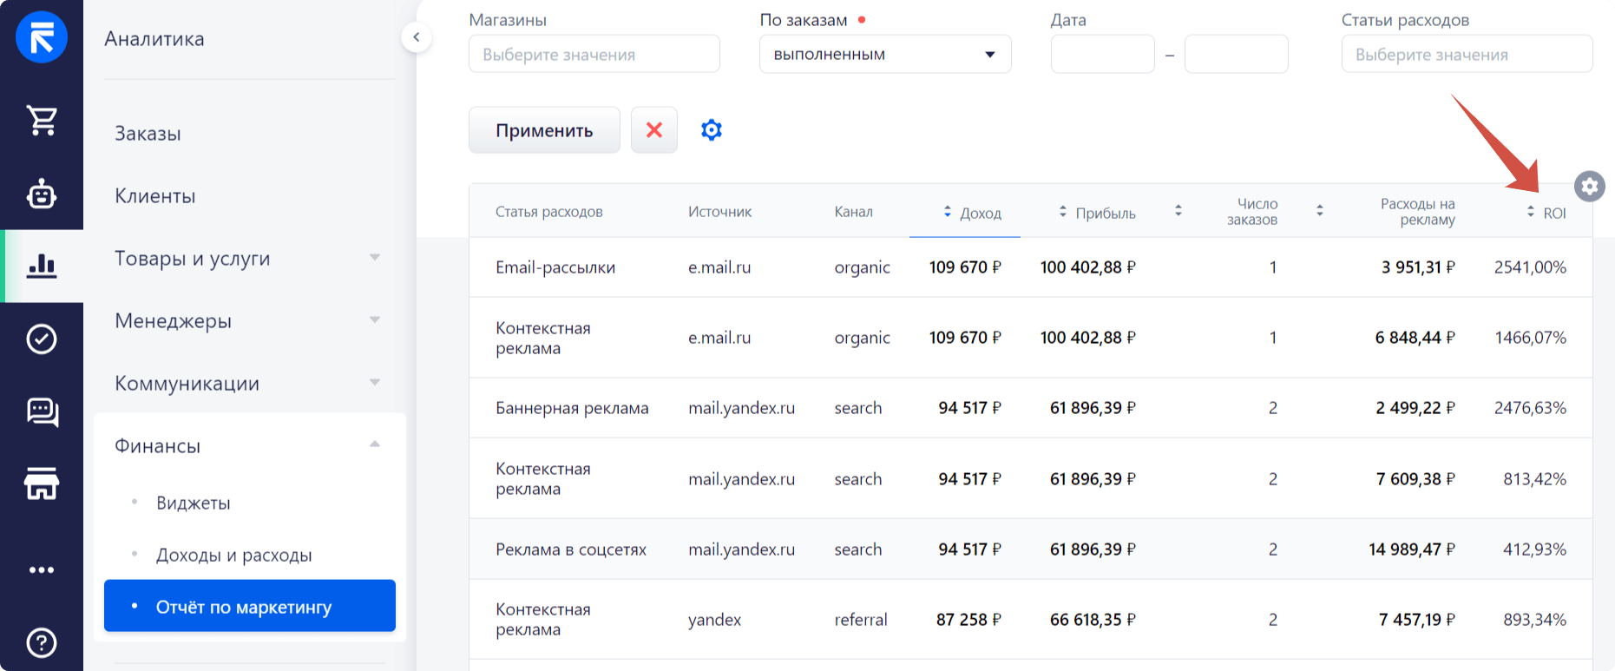Reset filters with the red X button
The height and width of the screenshot is (671, 1615).
click(654, 130)
